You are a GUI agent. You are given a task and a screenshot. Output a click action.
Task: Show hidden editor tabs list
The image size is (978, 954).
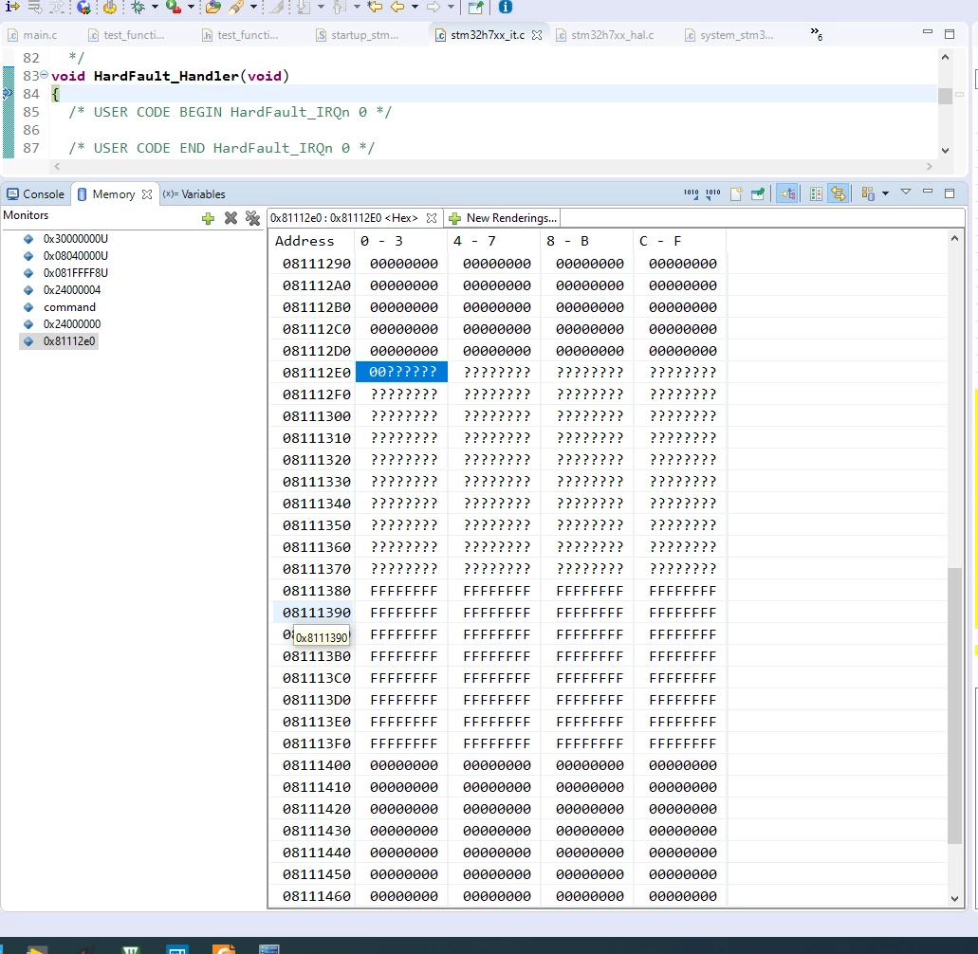click(817, 34)
